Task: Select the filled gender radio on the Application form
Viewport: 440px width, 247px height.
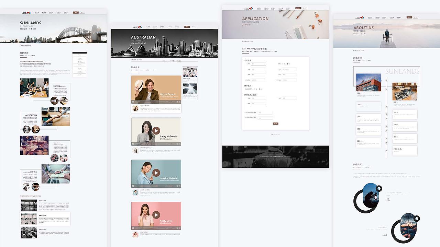Action: 287,64
